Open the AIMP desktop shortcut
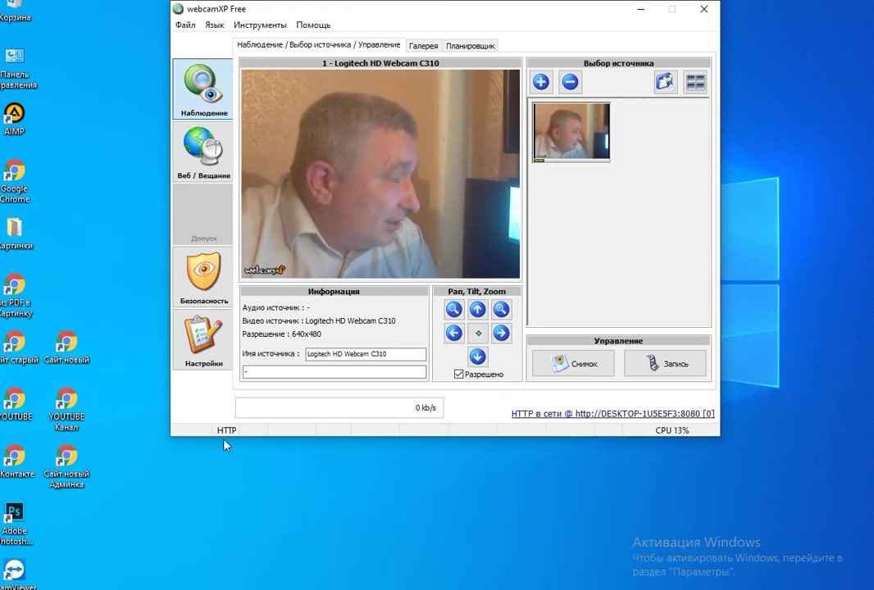Viewport: 874px width, 590px height. coord(15,119)
